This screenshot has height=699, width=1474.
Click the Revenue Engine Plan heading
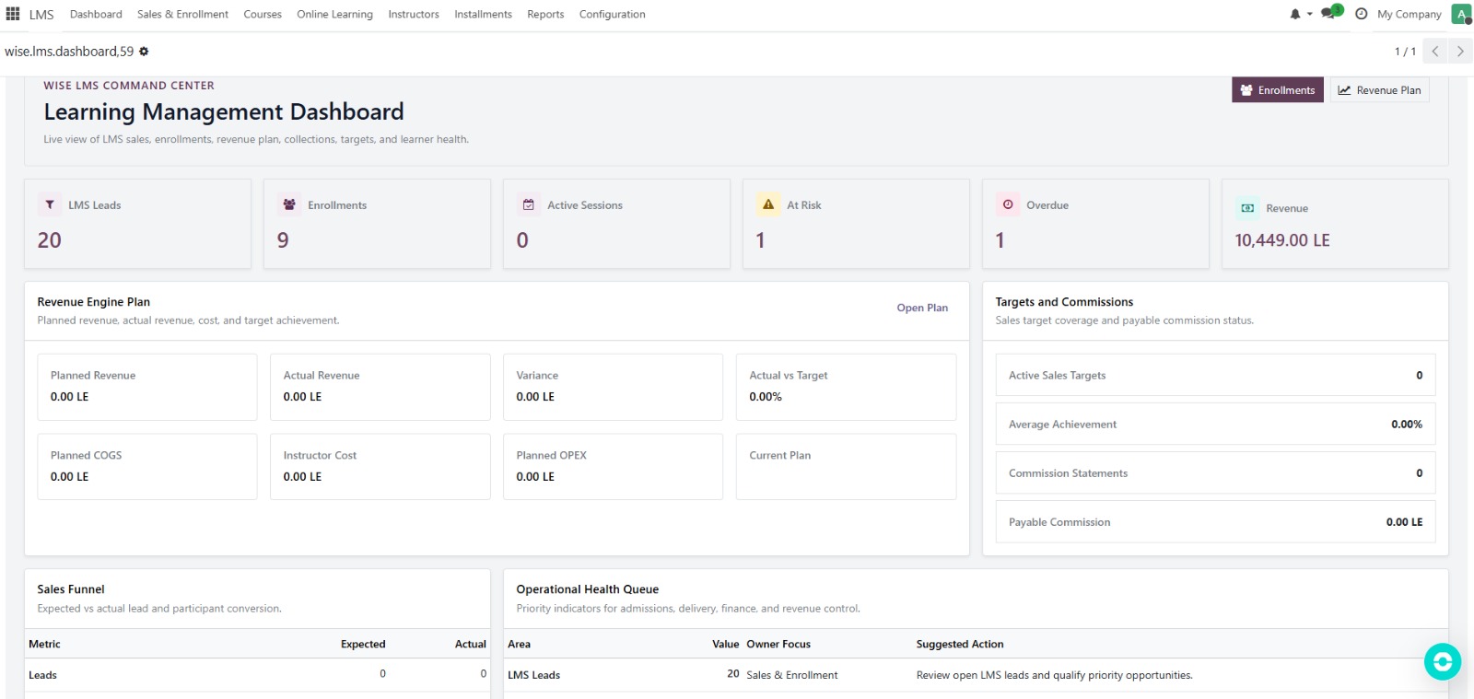[x=93, y=302]
